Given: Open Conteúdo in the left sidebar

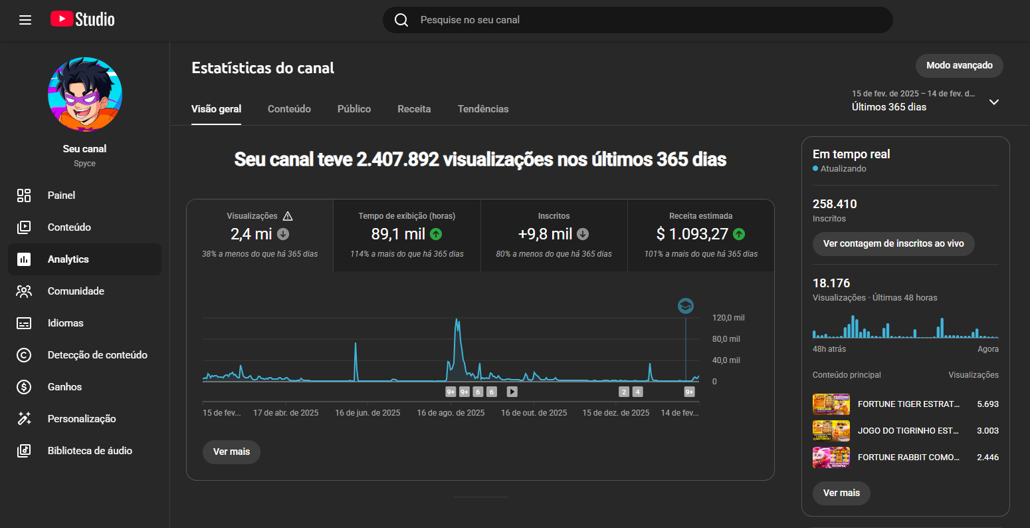Looking at the screenshot, I should point(84,227).
